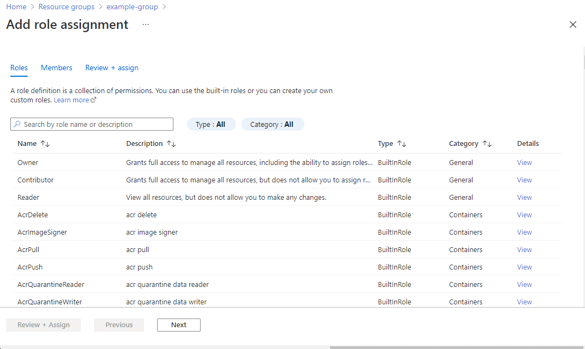The height and width of the screenshot is (349, 585).
Task: Select the AcrQuarantineReader role
Action: pos(287,284)
